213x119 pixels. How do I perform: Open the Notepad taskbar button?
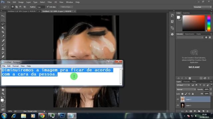72,116
